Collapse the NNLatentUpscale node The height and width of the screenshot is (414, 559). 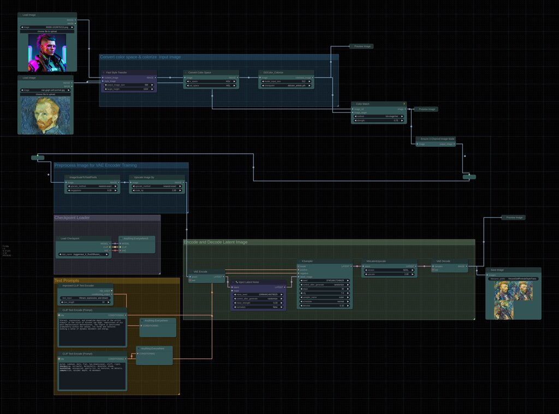tap(364, 261)
